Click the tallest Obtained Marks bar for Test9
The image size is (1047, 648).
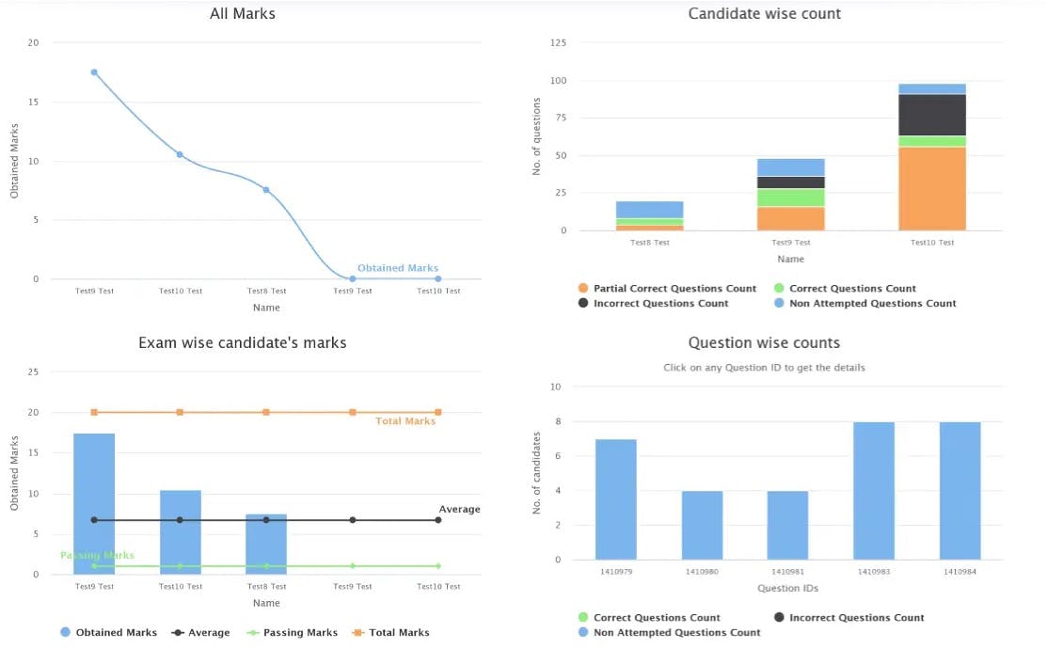94,503
